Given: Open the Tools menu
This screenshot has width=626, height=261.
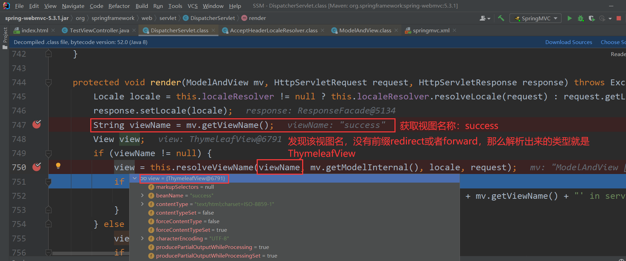Looking at the screenshot, I should coord(175,6).
